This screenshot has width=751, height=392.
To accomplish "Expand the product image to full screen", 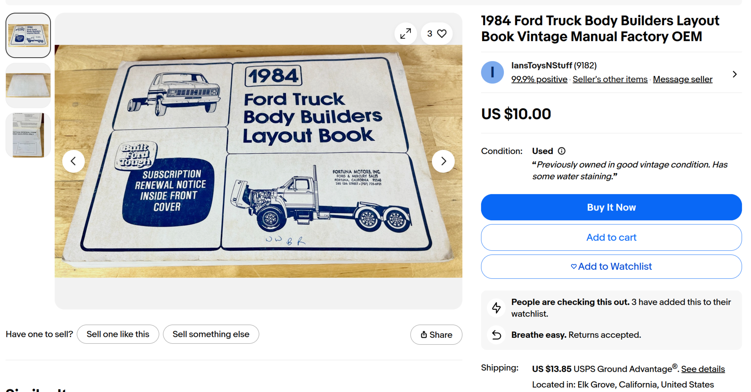I will 406,34.
